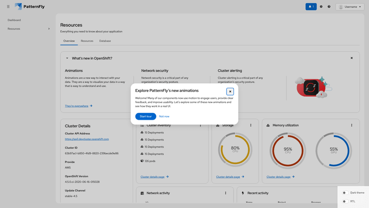The width and height of the screenshot is (369, 208).
Task: Switch to the Database tab
Action: coord(105,41)
